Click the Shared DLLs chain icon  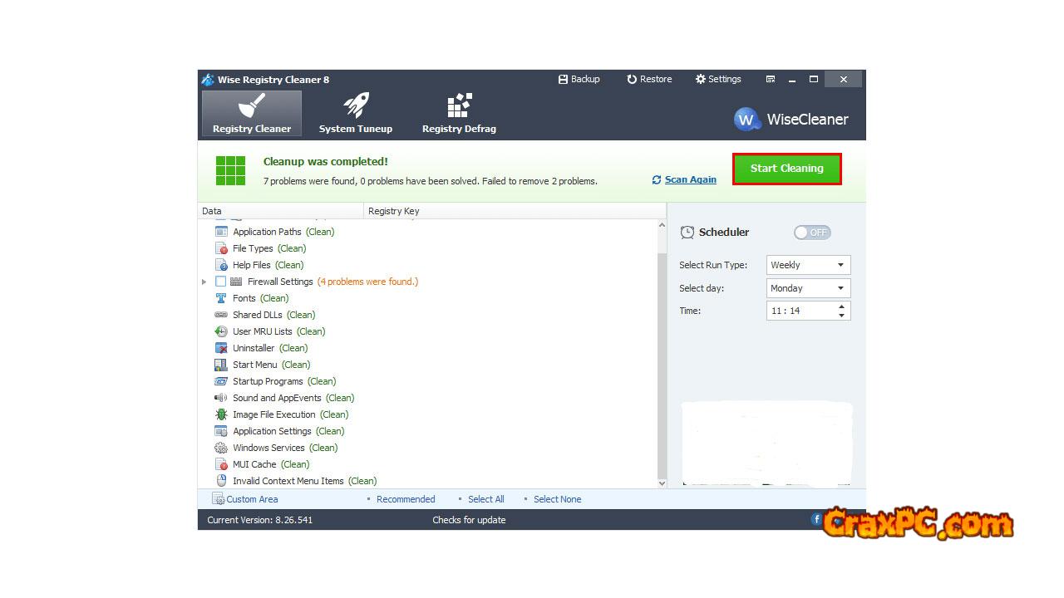pyautogui.click(x=221, y=315)
